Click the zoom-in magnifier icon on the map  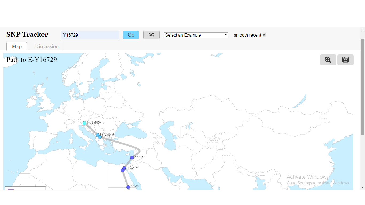click(328, 60)
